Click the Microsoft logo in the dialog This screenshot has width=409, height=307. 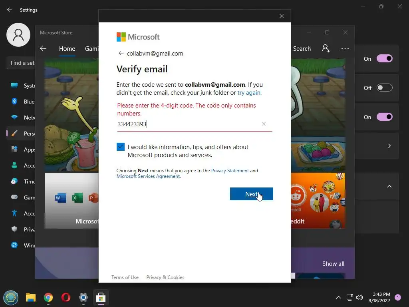(138, 37)
